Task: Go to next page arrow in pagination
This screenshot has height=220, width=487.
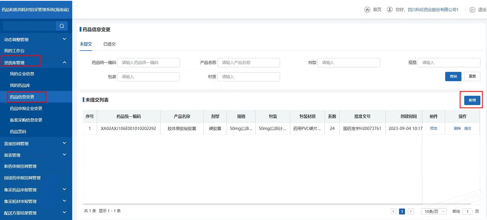Action: pos(411,211)
